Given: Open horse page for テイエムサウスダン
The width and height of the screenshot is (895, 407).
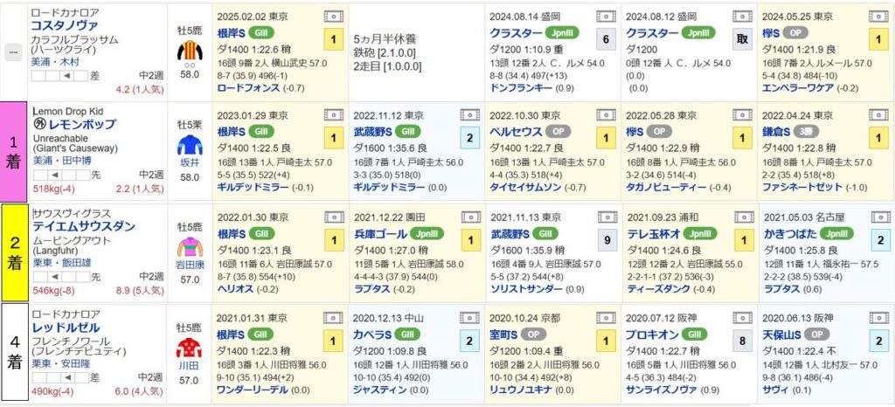Looking at the screenshot, I should click(85, 226).
